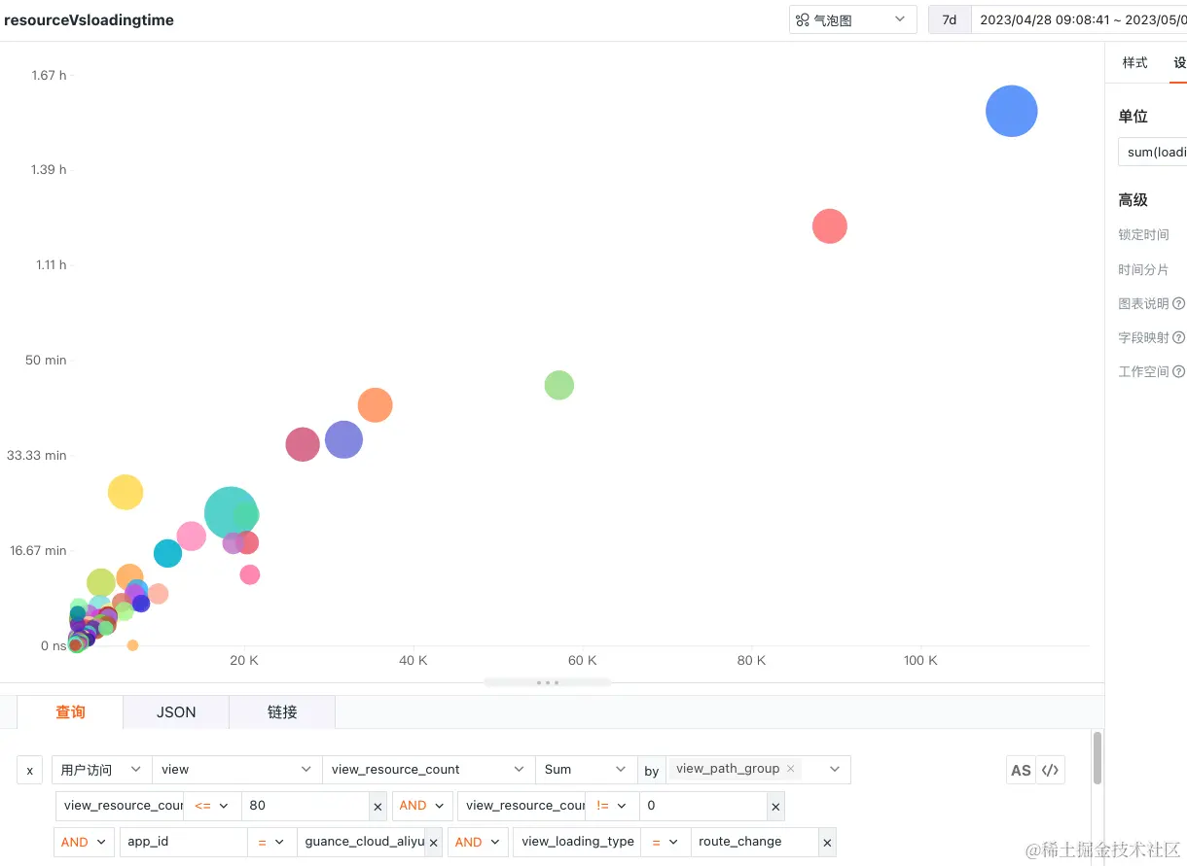Screen dimensions: 1187x866
Task: Remove the view_path_group tag
Action: (x=791, y=769)
